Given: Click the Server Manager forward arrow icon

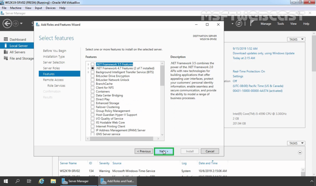Looking at the screenshot, I should (x=15, y=23).
